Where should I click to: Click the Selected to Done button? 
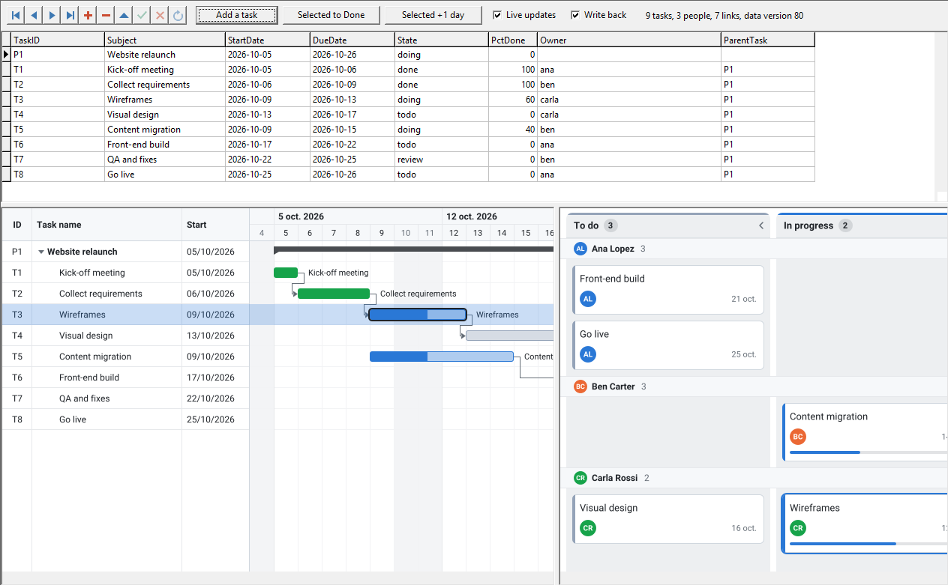331,15
